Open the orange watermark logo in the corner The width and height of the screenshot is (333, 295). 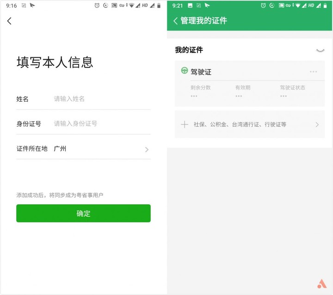[x=322, y=284]
